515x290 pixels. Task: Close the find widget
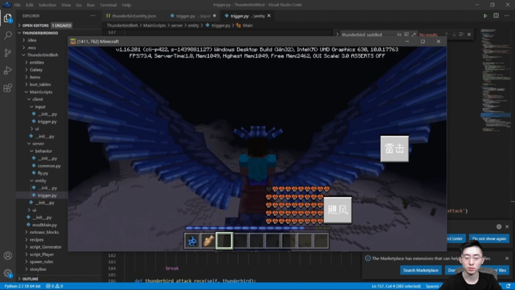pos(469,34)
